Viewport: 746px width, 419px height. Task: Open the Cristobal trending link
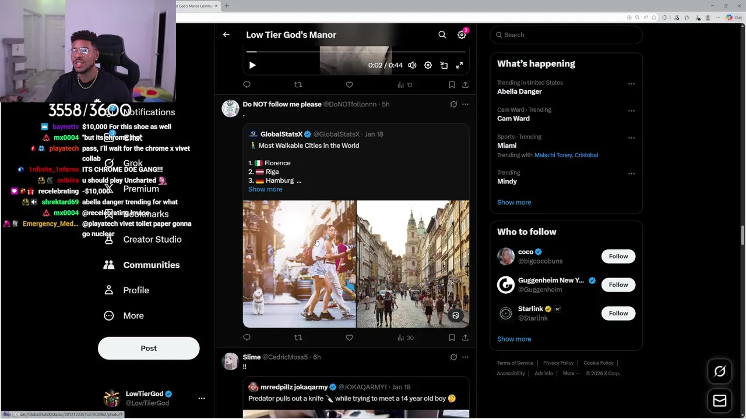pyautogui.click(x=586, y=155)
